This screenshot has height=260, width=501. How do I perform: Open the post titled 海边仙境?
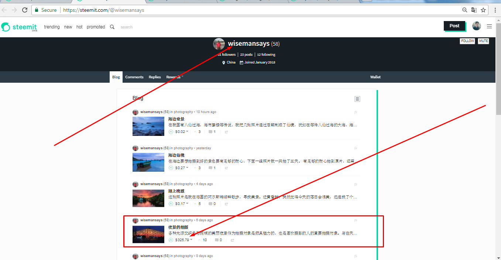176,155
